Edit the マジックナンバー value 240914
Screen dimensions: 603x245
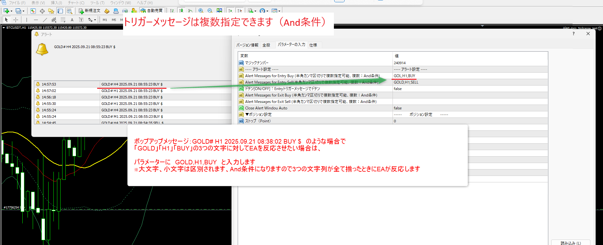[470, 63]
